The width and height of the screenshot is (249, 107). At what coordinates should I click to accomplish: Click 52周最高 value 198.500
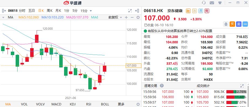[x=206, y=63]
